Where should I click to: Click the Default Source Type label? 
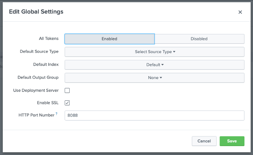point(39,51)
